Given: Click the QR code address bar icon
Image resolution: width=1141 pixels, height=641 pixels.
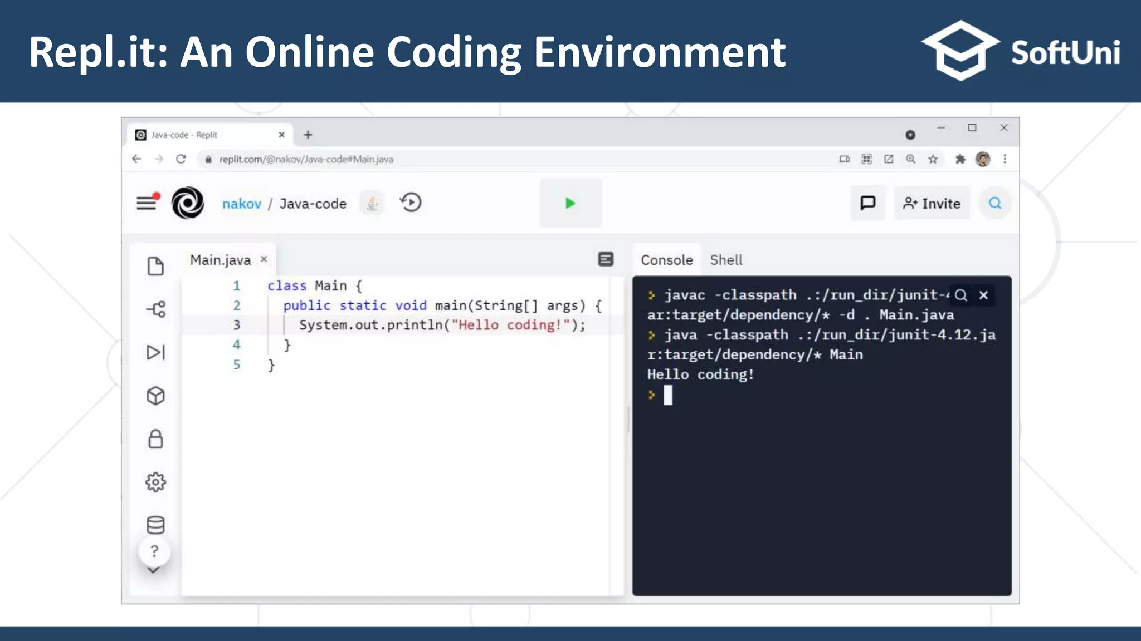Looking at the screenshot, I should pos(866,159).
